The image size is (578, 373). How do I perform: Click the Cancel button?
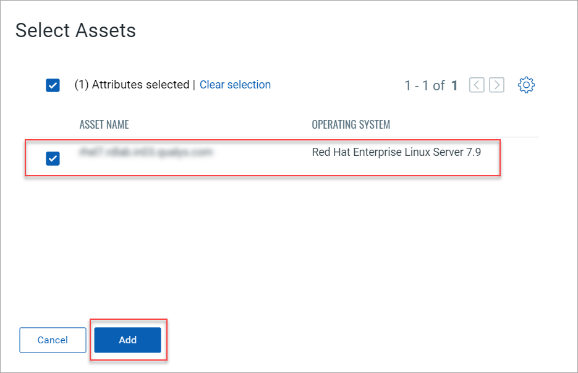tap(53, 340)
